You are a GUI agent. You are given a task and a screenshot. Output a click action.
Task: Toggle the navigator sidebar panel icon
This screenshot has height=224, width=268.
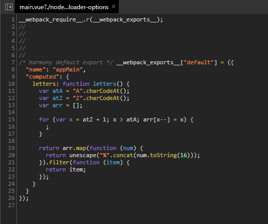click(x=9, y=7)
